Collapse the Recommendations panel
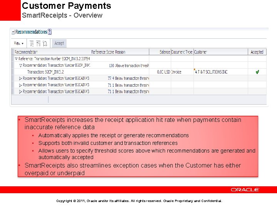277x207 pixels. [13, 32]
